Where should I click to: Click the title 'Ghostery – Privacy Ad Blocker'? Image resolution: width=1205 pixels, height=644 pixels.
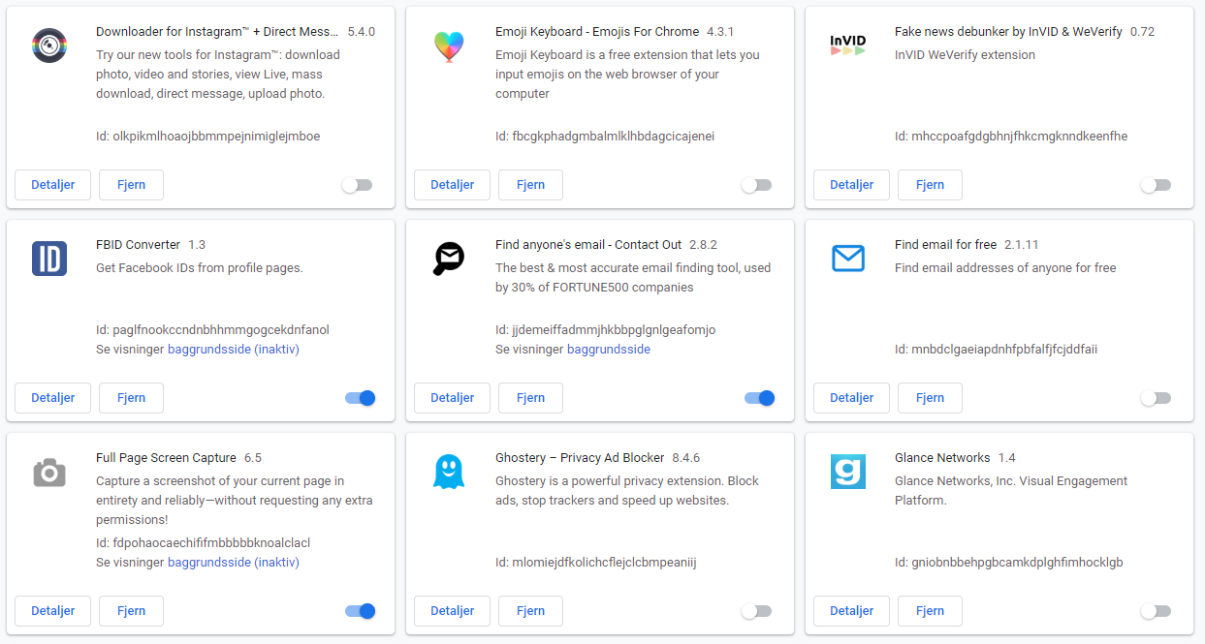point(580,458)
